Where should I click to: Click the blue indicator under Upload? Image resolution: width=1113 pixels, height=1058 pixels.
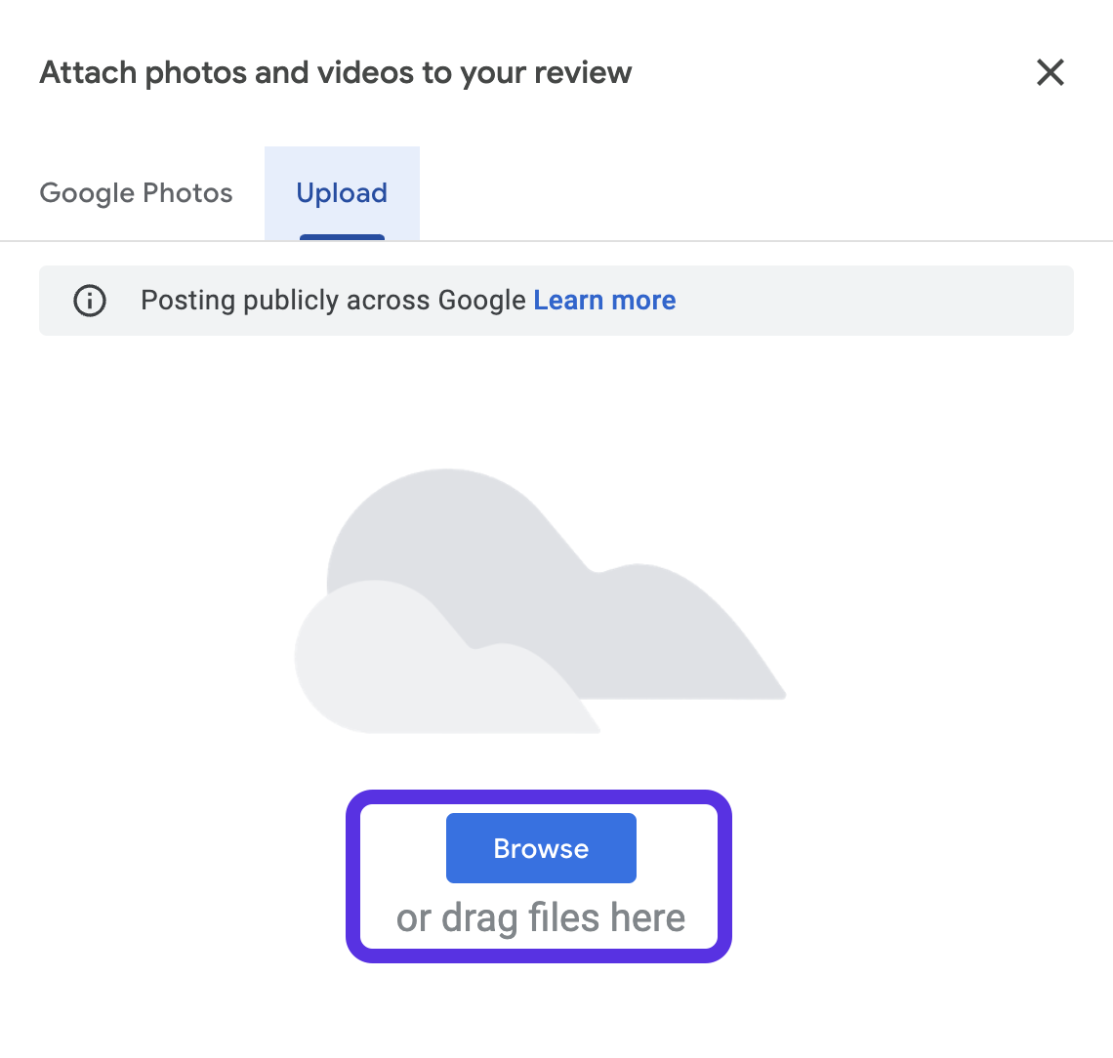(342, 237)
